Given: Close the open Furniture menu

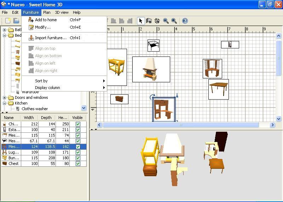Looking at the screenshot, I should pos(31,12).
